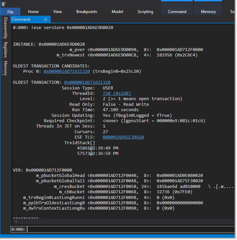This screenshot has height=240, width=237.
Task: Follow the Proc 0 address link 0x000001AD71621320
Action: 67,71
